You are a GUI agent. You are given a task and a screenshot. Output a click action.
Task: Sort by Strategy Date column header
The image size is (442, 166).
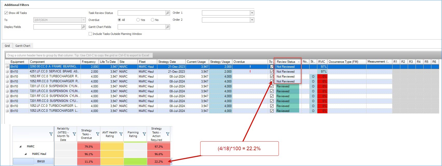pos(171,62)
